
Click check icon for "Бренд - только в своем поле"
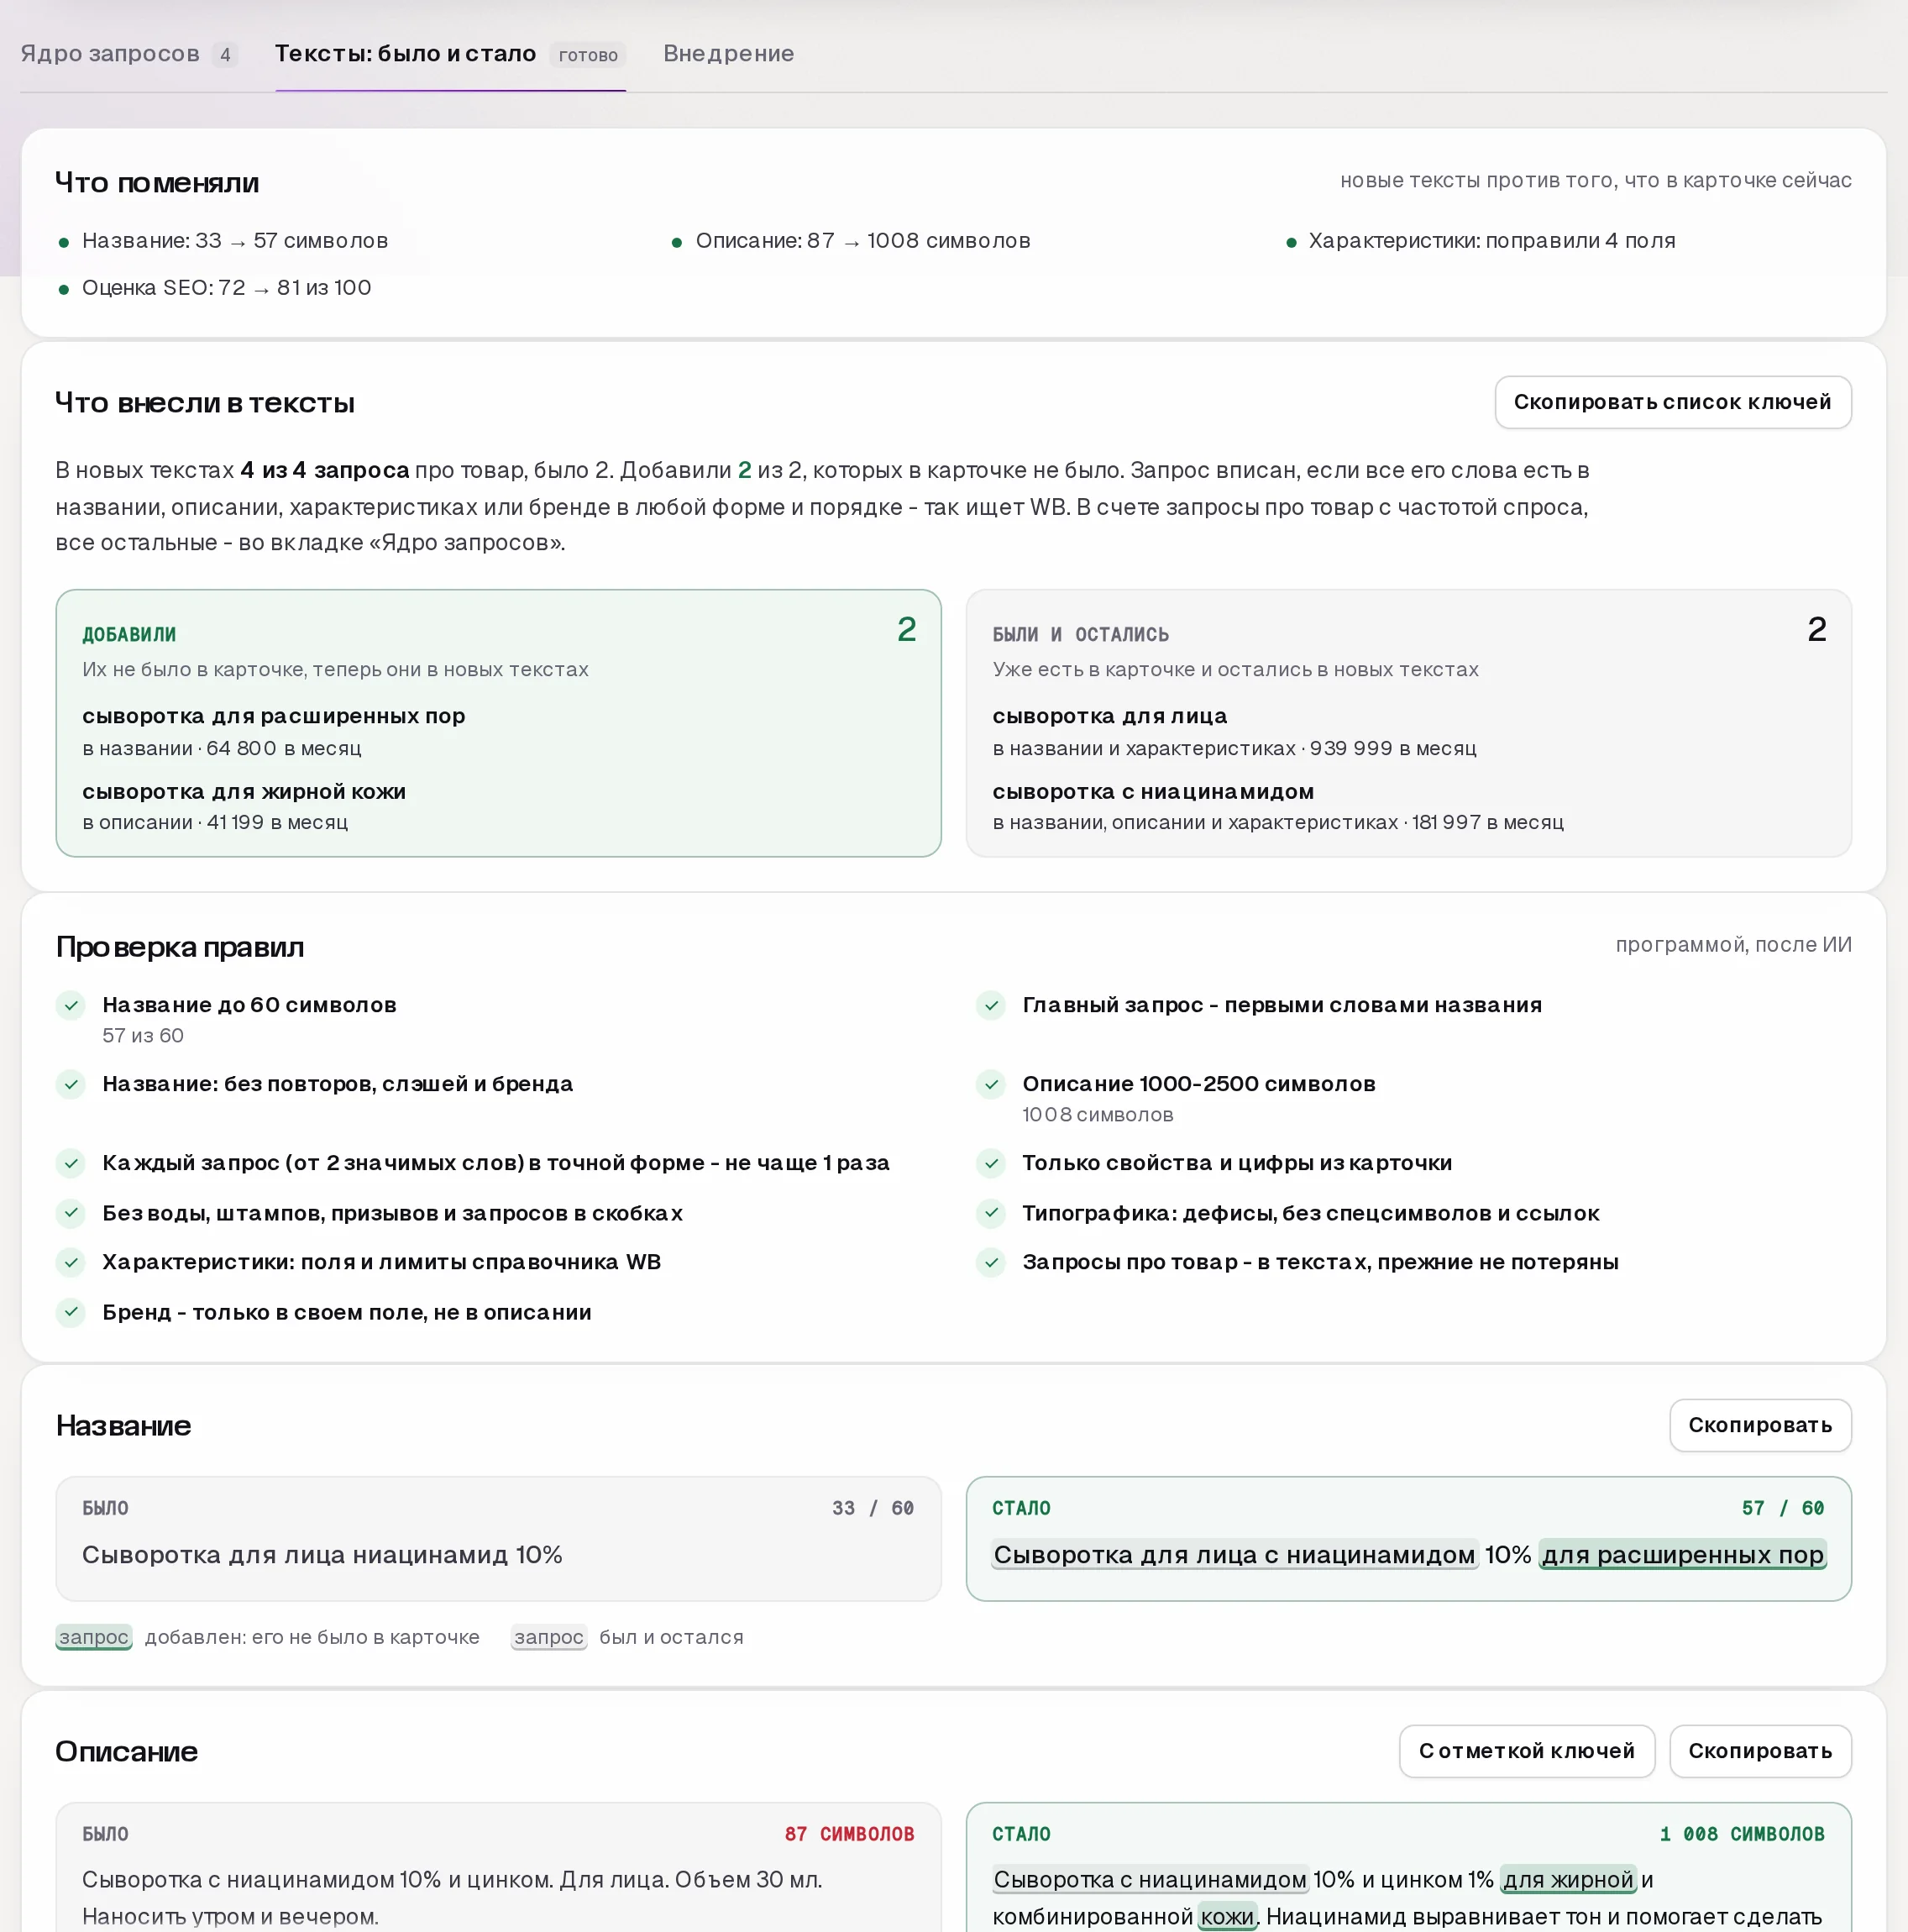click(71, 1312)
